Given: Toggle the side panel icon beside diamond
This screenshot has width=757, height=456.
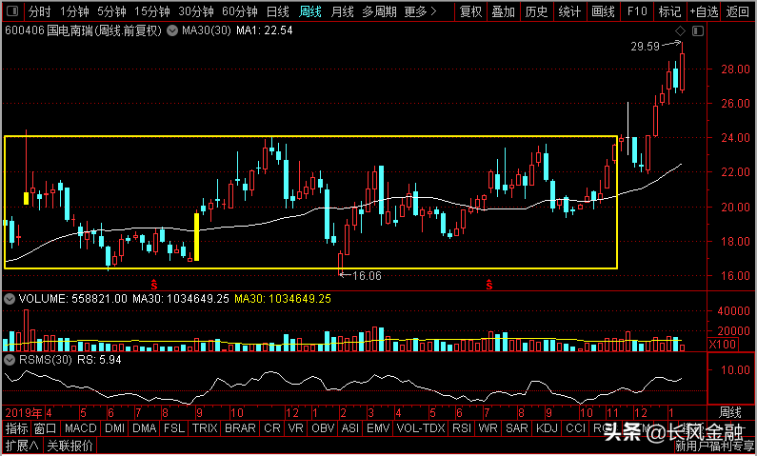Looking at the screenshot, I should pyautogui.click(x=698, y=31).
